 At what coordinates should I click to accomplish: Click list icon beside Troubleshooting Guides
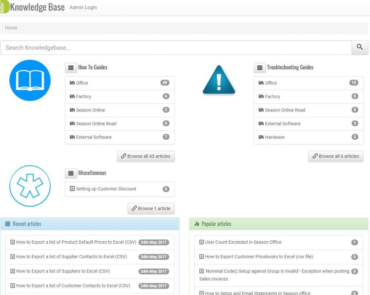[x=259, y=68]
